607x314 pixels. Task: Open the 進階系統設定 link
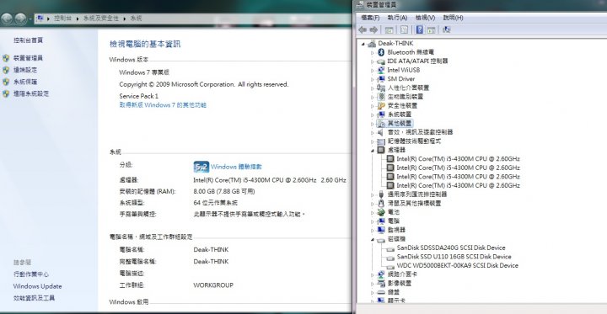[x=31, y=93]
